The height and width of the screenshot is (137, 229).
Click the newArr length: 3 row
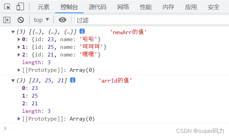pos(36,62)
